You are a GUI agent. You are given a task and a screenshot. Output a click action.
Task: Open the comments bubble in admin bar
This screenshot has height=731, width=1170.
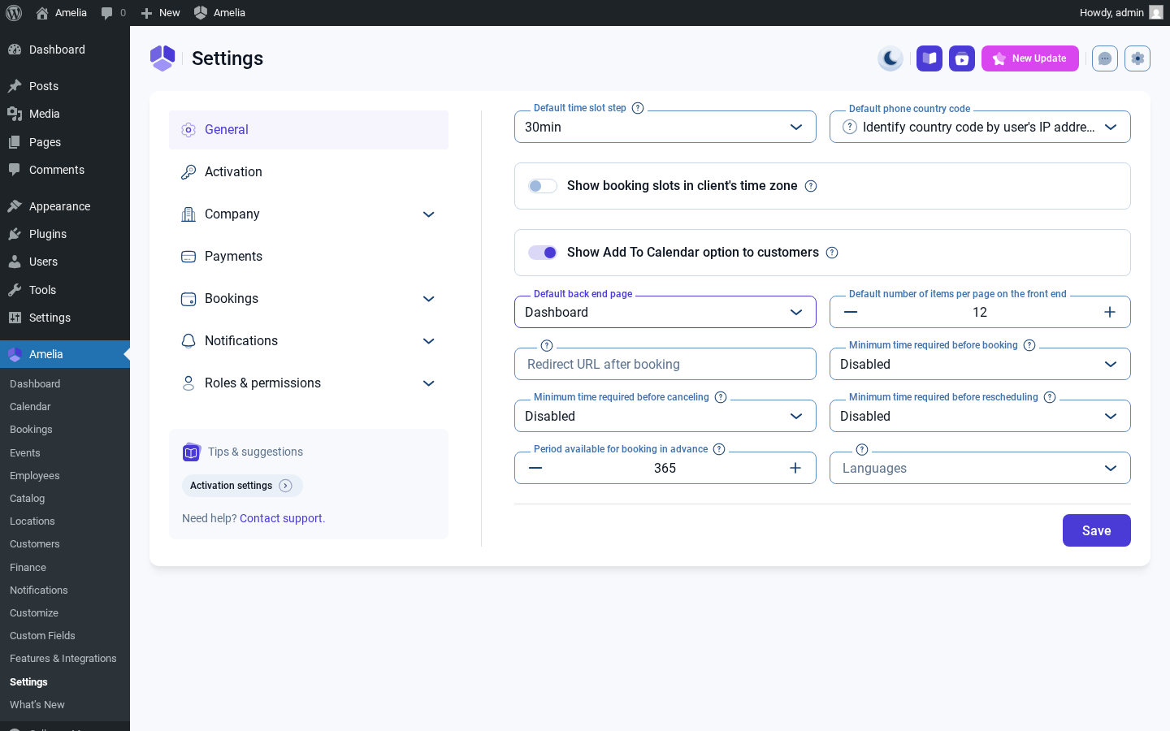106,13
